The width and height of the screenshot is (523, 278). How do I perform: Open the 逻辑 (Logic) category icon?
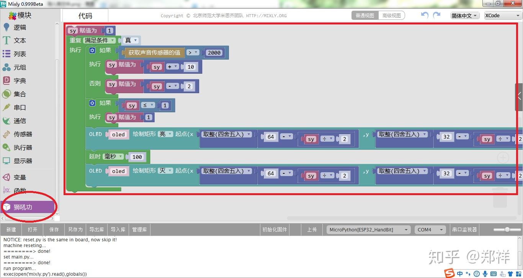click(7, 27)
